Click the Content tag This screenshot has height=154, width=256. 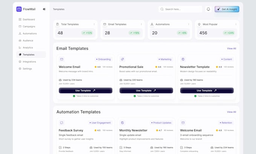[x=227, y=59]
